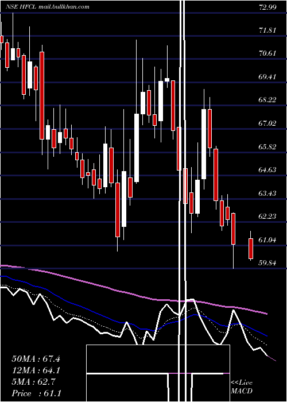
Task: Click the 50MA : 67.4 readout
Action: 36,359
